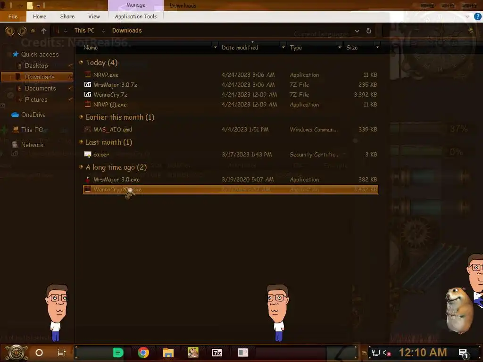Open File Explorer taskbar icon
This screenshot has width=483, height=362.
pyautogui.click(x=168, y=353)
